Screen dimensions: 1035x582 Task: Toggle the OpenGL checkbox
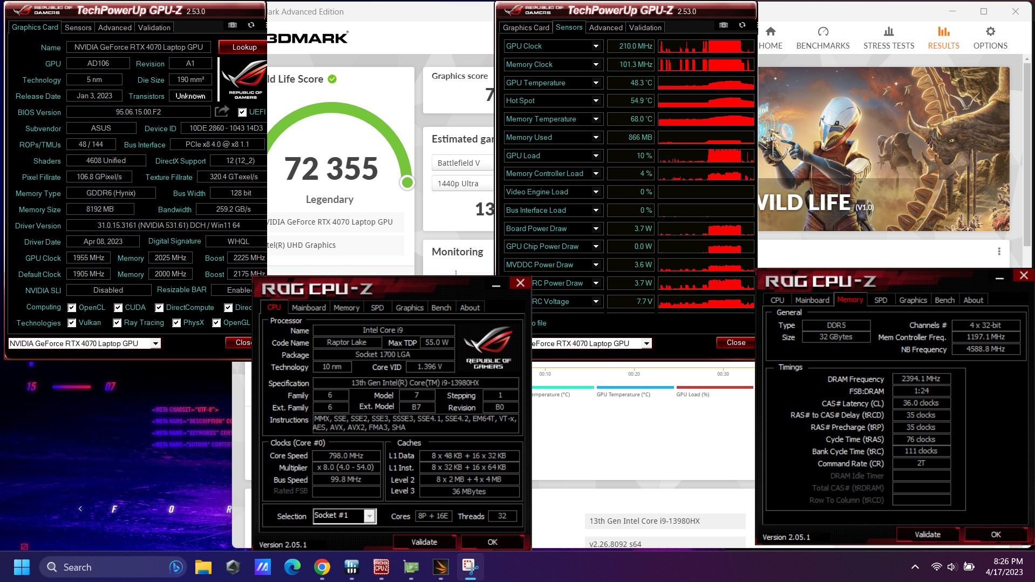(x=216, y=323)
